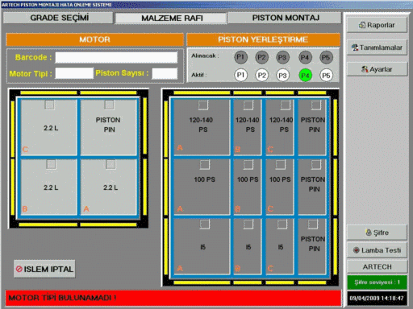Image resolution: width=413 pixels, height=309 pixels.
Task: Open the Ayarlar settings button
Action: click(x=377, y=69)
